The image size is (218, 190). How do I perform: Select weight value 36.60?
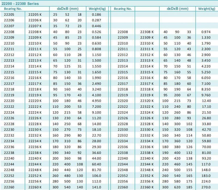pyautogui.click(x=96, y=153)
